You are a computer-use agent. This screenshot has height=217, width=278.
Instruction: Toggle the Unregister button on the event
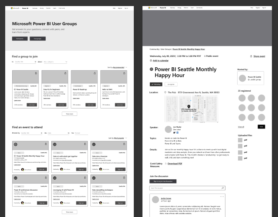(x=171, y=84)
